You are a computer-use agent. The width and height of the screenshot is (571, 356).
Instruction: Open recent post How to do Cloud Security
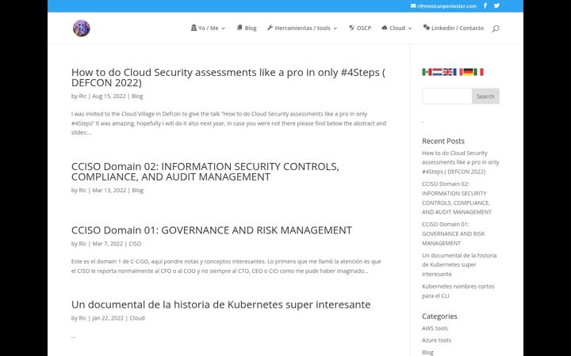pos(460,162)
